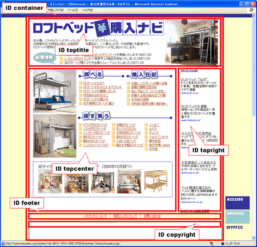This screenshot has height=247, width=257.
Task: Open the その他 link in the shop list
Action: click(x=153, y=149)
